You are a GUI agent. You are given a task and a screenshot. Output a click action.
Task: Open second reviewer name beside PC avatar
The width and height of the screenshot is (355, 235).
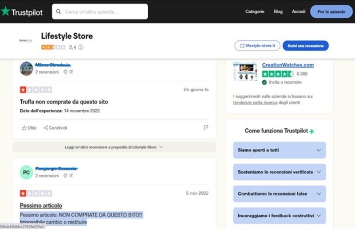pos(56,169)
